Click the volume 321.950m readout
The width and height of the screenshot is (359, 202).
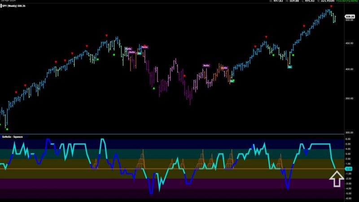point(328,1)
